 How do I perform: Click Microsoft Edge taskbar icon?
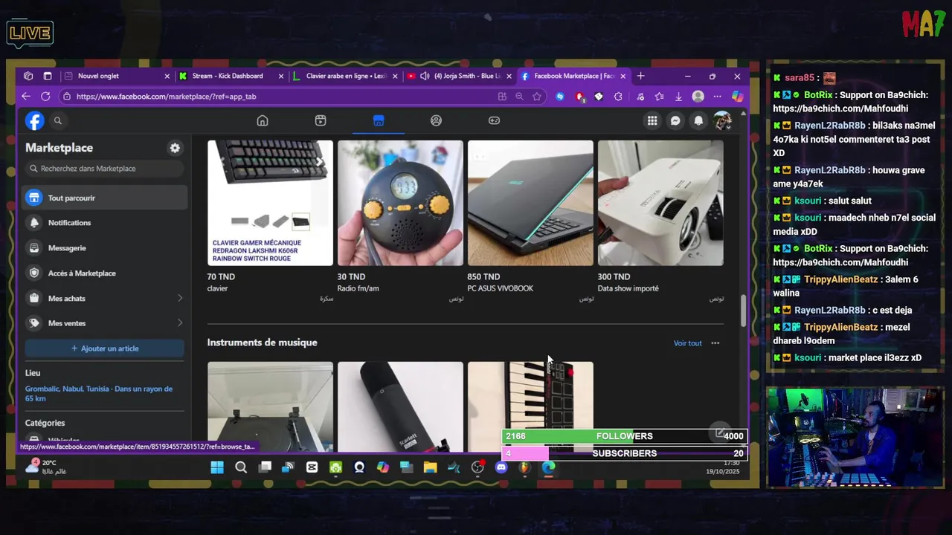pos(548,467)
